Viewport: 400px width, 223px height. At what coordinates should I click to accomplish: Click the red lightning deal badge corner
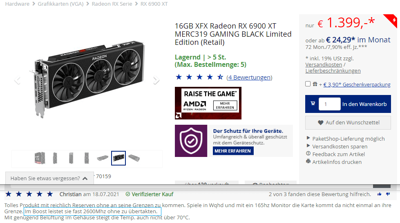[x=392, y=20]
